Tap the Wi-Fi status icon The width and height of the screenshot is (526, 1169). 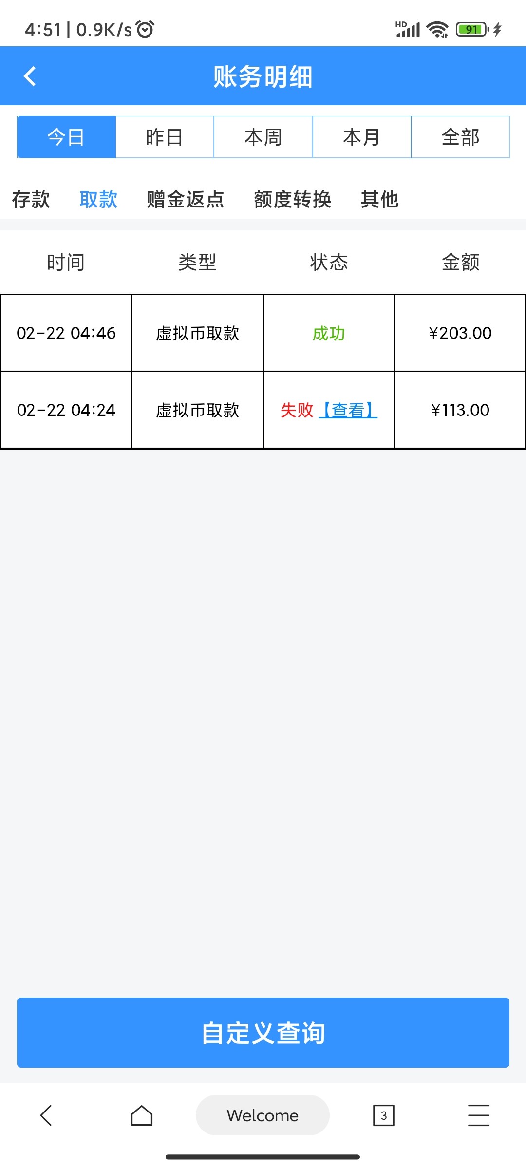click(x=437, y=29)
